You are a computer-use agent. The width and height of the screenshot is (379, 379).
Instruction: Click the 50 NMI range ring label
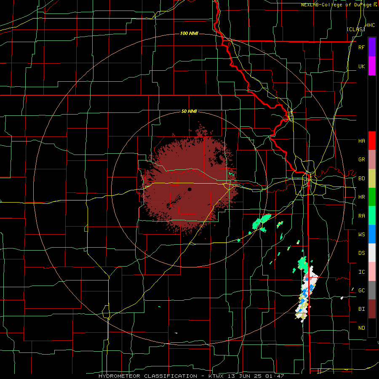click(x=189, y=112)
